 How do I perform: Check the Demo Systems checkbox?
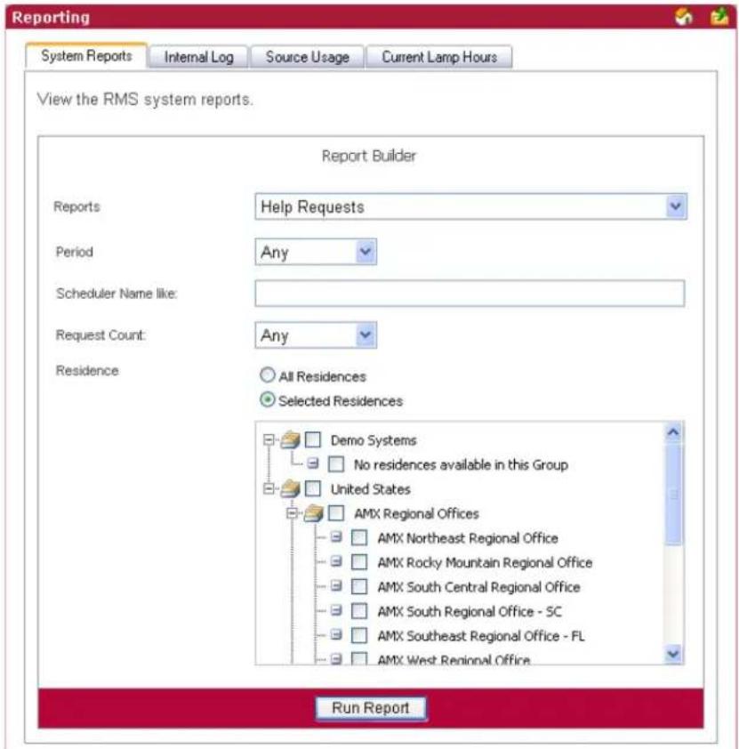(x=313, y=439)
